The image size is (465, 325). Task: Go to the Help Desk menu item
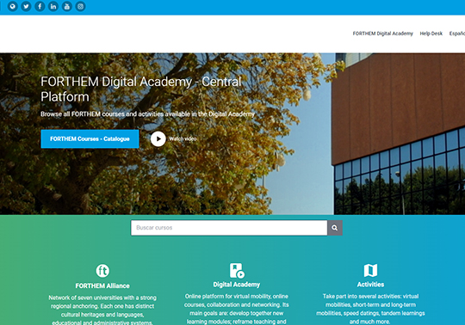click(431, 34)
